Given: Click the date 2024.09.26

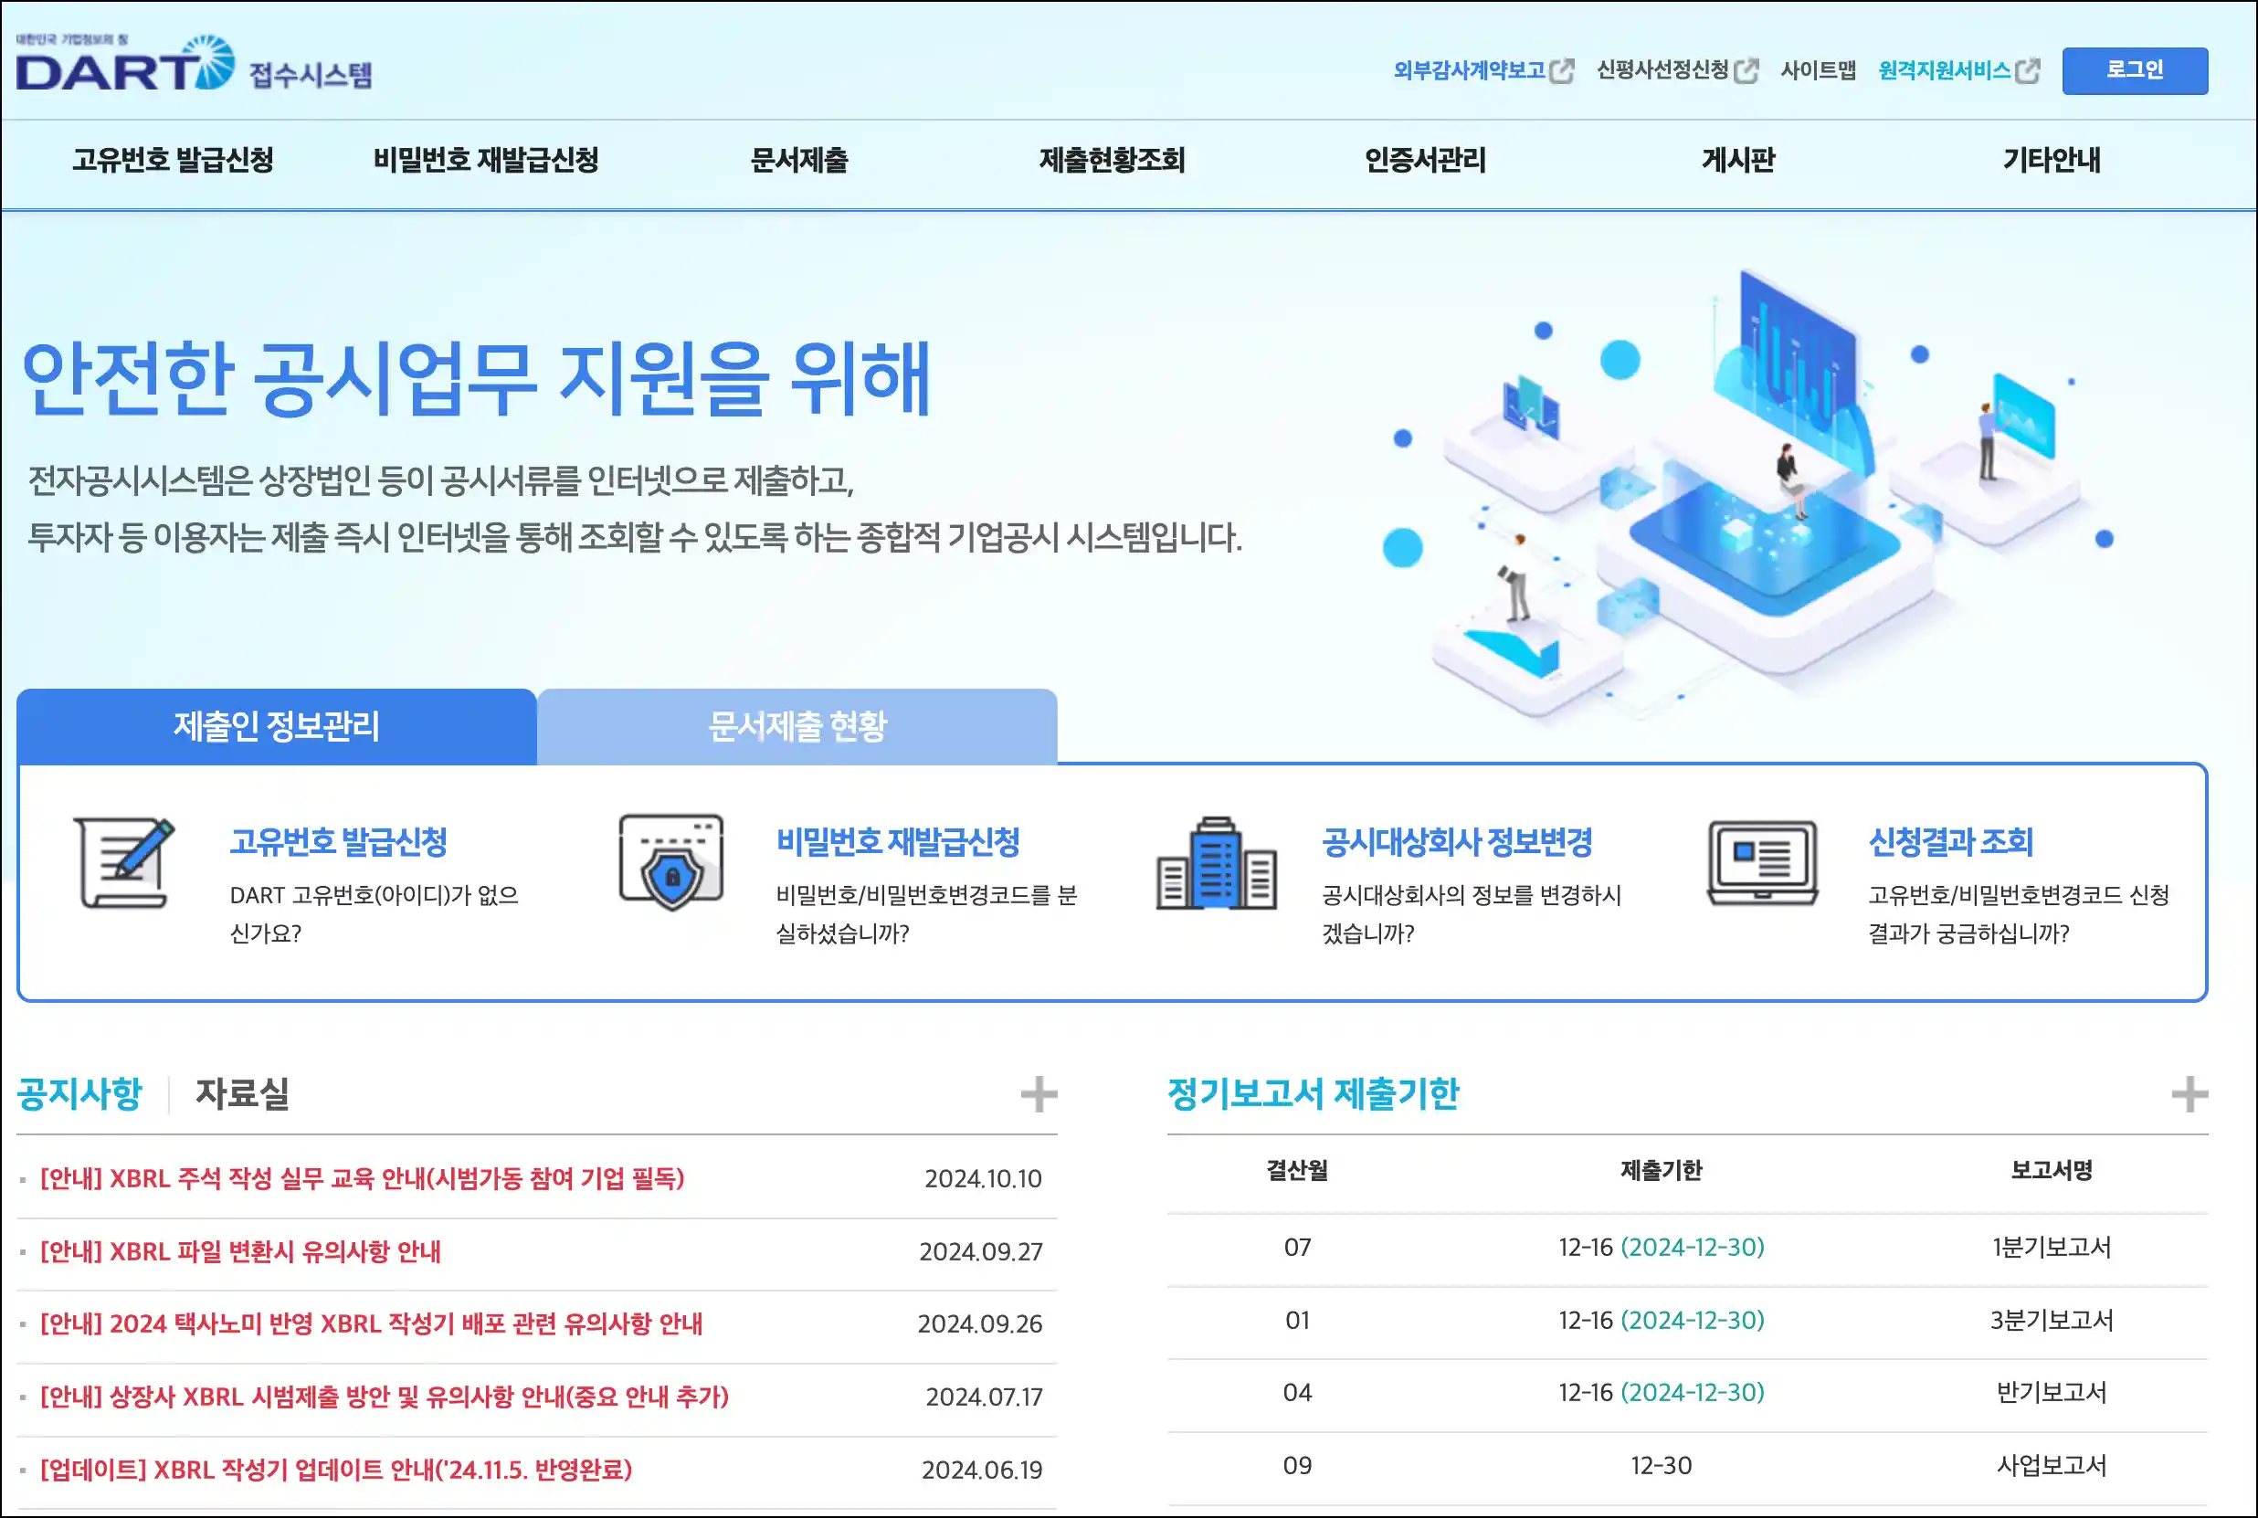Looking at the screenshot, I should click(980, 1323).
